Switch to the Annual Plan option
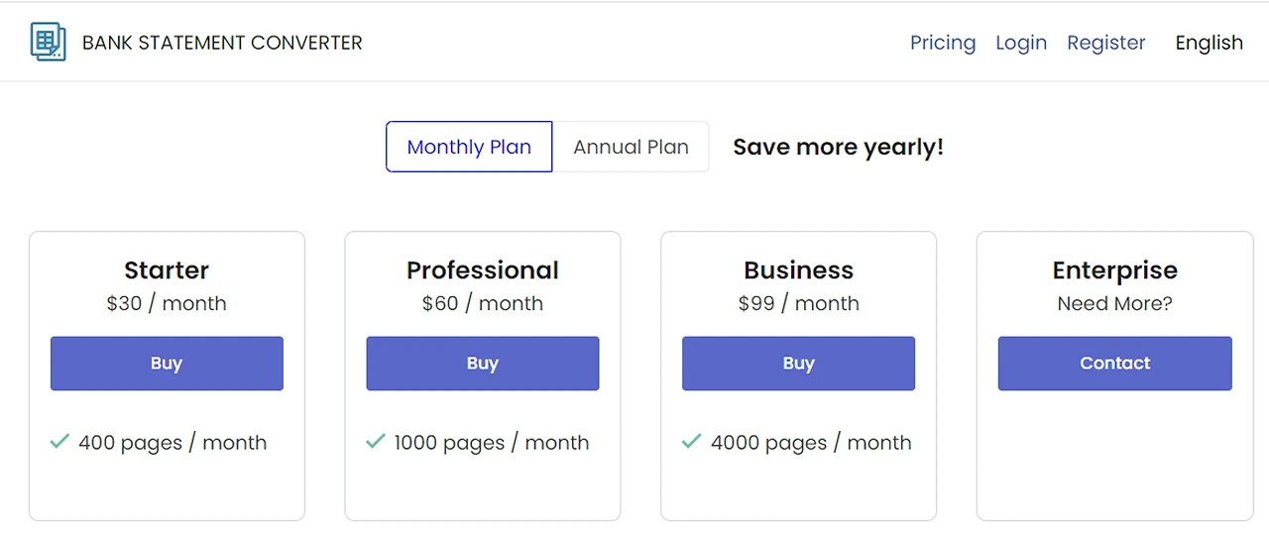Viewport: 1269px width, 534px height. [x=631, y=147]
